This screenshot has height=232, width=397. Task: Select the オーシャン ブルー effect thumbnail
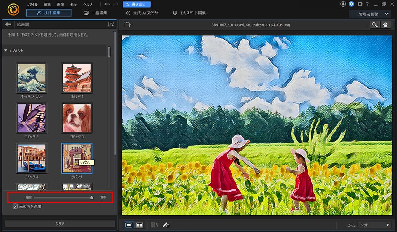pos(32,78)
